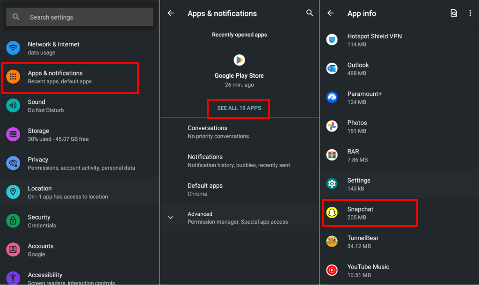The width and height of the screenshot is (479, 285).
Task: Open the three-dot overflow menu in App info
Action: pyautogui.click(x=470, y=13)
